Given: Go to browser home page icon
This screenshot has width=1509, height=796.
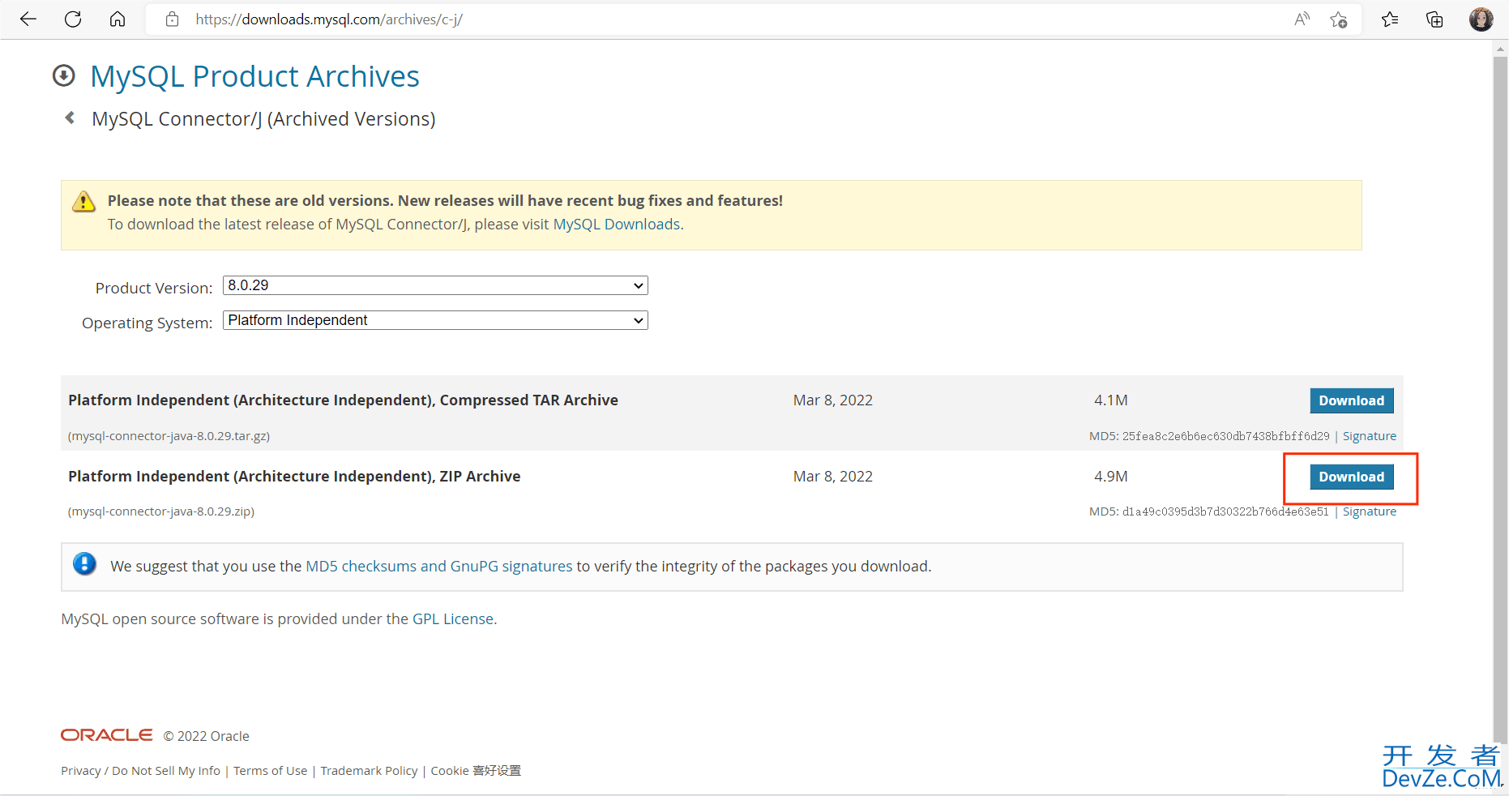Looking at the screenshot, I should [118, 19].
